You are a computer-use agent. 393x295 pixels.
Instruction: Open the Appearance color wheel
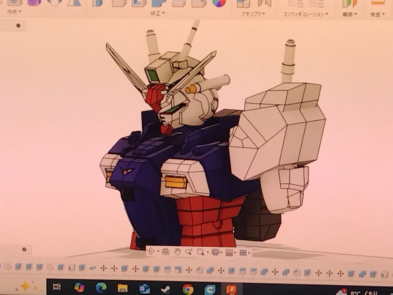[x=219, y=2]
